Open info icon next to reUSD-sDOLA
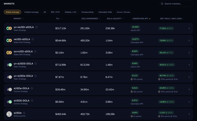Screen dimensions: 197x121 point(32,39)
